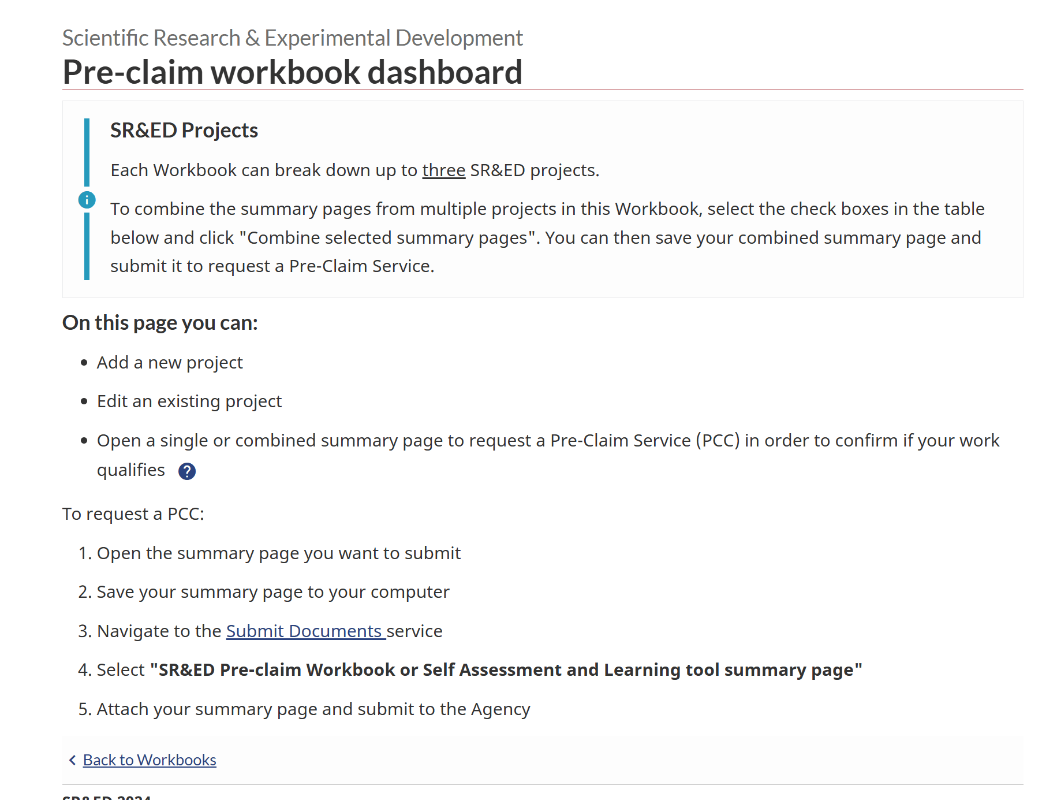This screenshot has width=1057, height=800.
Task: Click step 'Open the summary page you want to submit'
Action: tap(279, 553)
